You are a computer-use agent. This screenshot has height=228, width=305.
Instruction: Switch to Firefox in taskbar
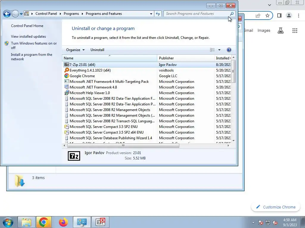(63, 222)
